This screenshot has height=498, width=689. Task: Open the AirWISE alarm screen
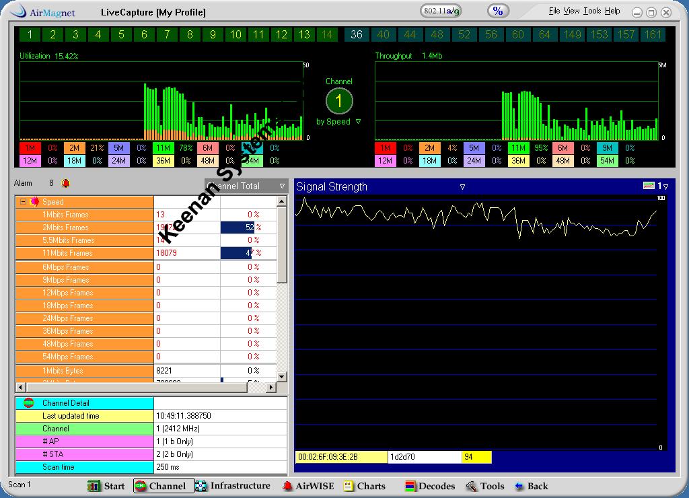pos(308,486)
